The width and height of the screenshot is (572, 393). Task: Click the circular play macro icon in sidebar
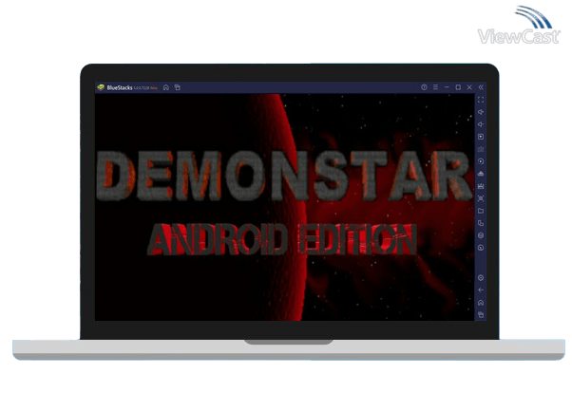coord(481,161)
